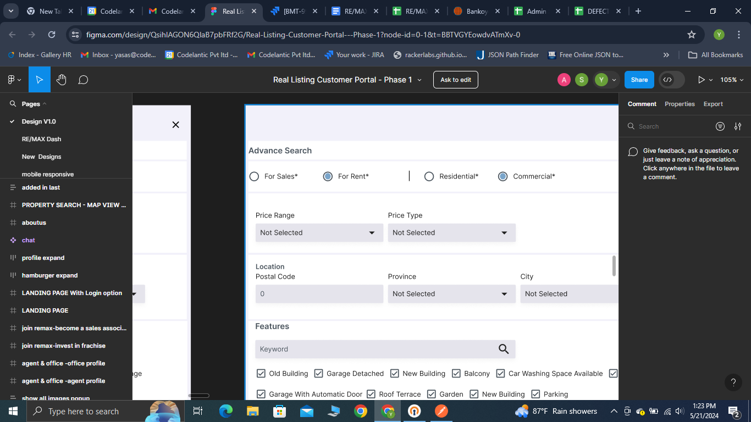The width and height of the screenshot is (751, 422).
Task: Click the Chrome profile Y avatar
Action: (x=719, y=35)
